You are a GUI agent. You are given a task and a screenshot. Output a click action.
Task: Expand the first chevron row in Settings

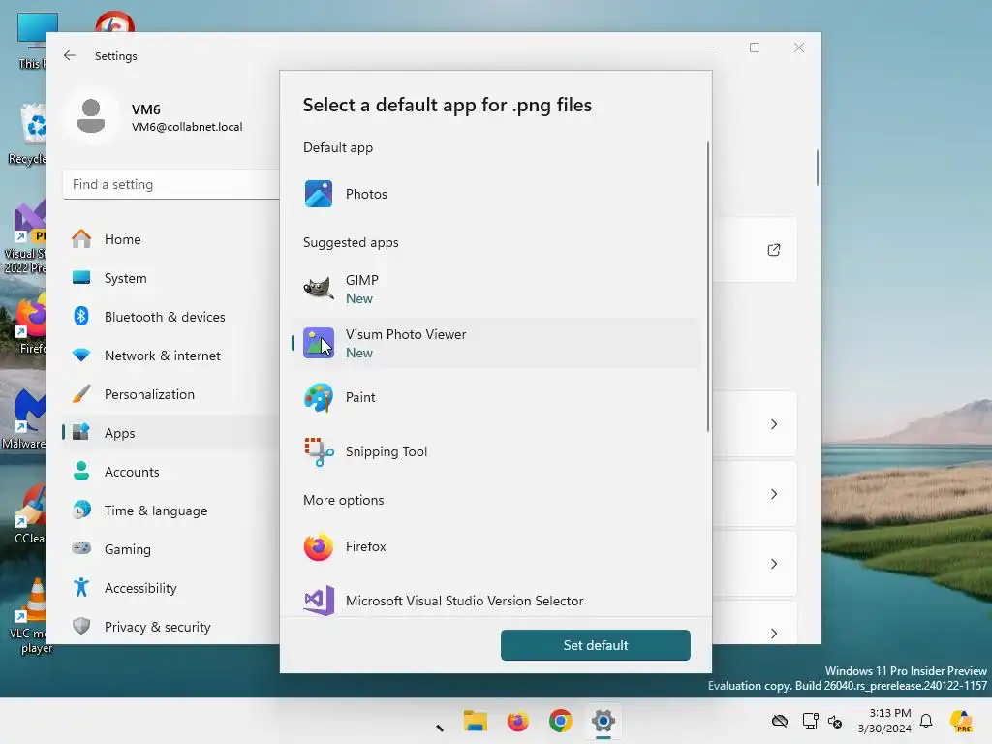pos(774,424)
